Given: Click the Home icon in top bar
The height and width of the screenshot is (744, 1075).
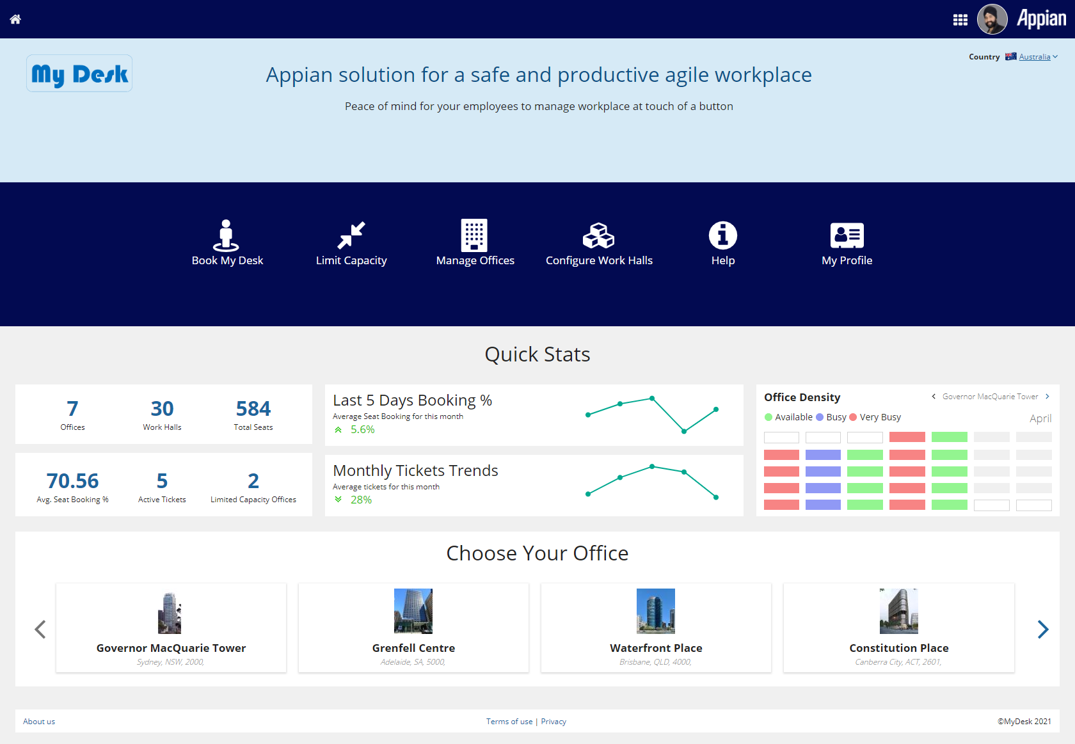Looking at the screenshot, I should (x=15, y=19).
